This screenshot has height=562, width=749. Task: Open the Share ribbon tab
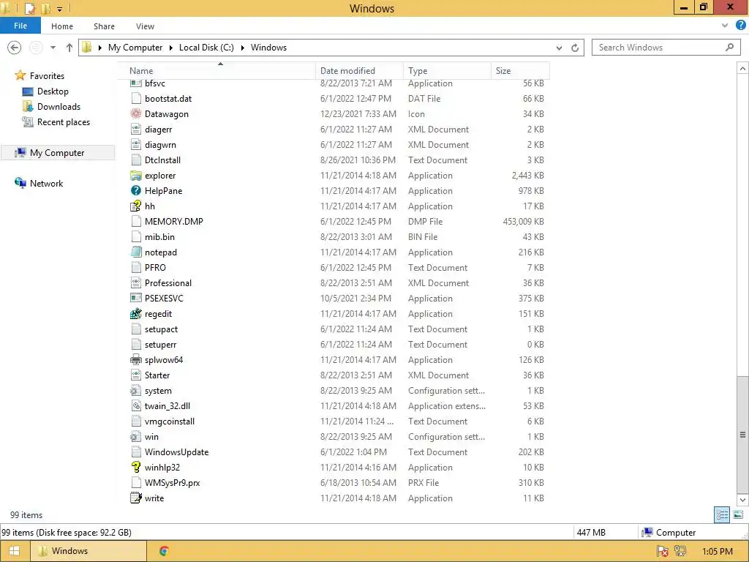(x=104, y=26)
